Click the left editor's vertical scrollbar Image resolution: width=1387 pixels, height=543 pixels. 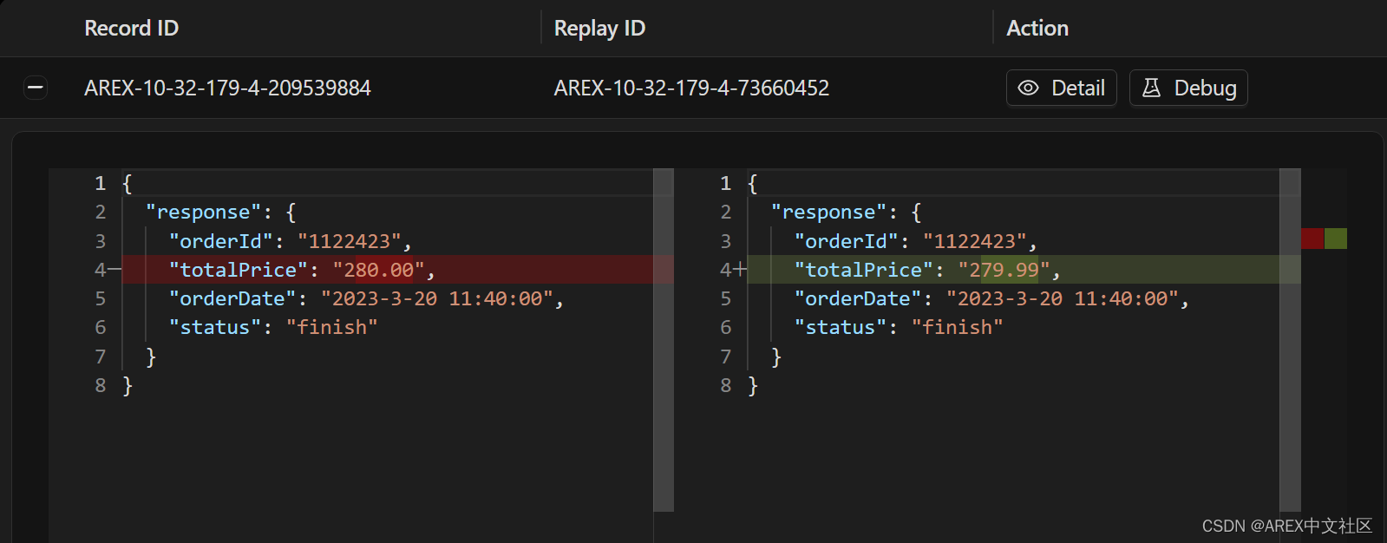(664, 339)
